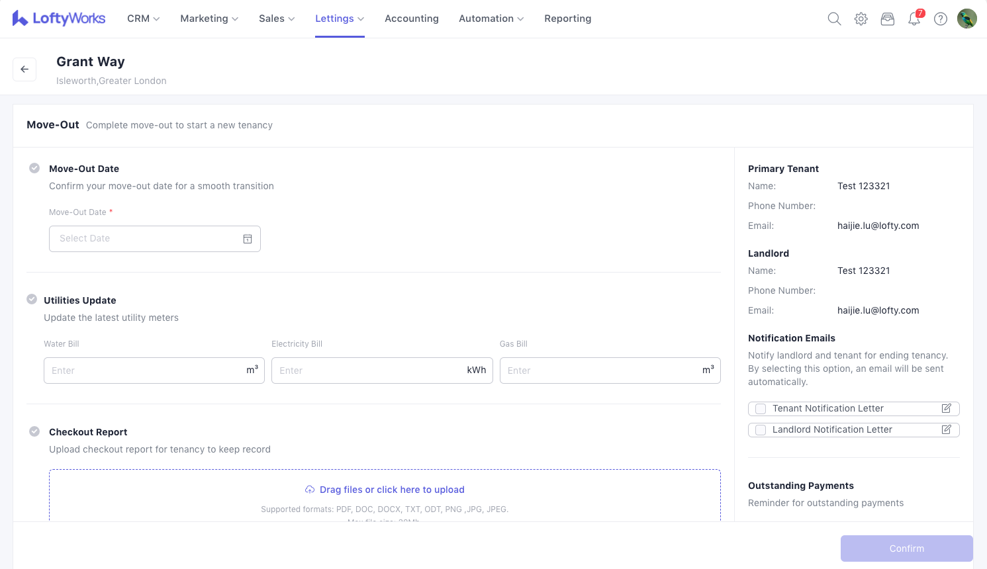Expand the CRM dropdown menu
987x569 pixels.
(x=143, y=19)
